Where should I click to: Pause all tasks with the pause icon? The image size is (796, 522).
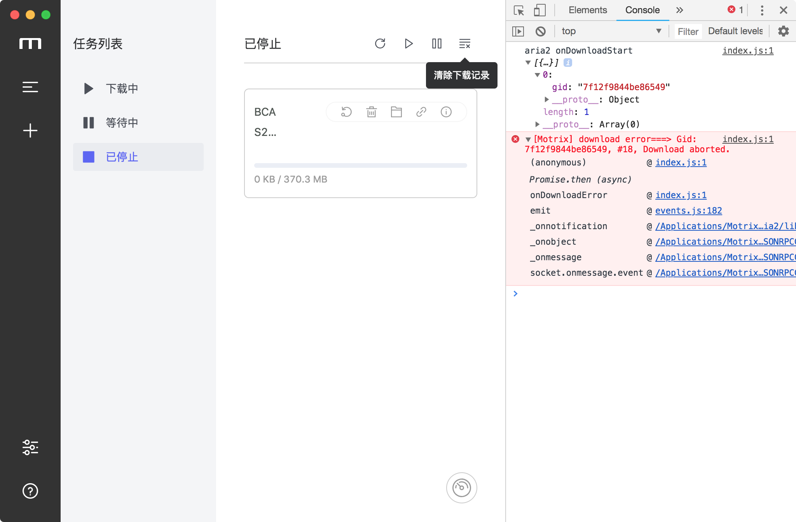click(436, 44)
